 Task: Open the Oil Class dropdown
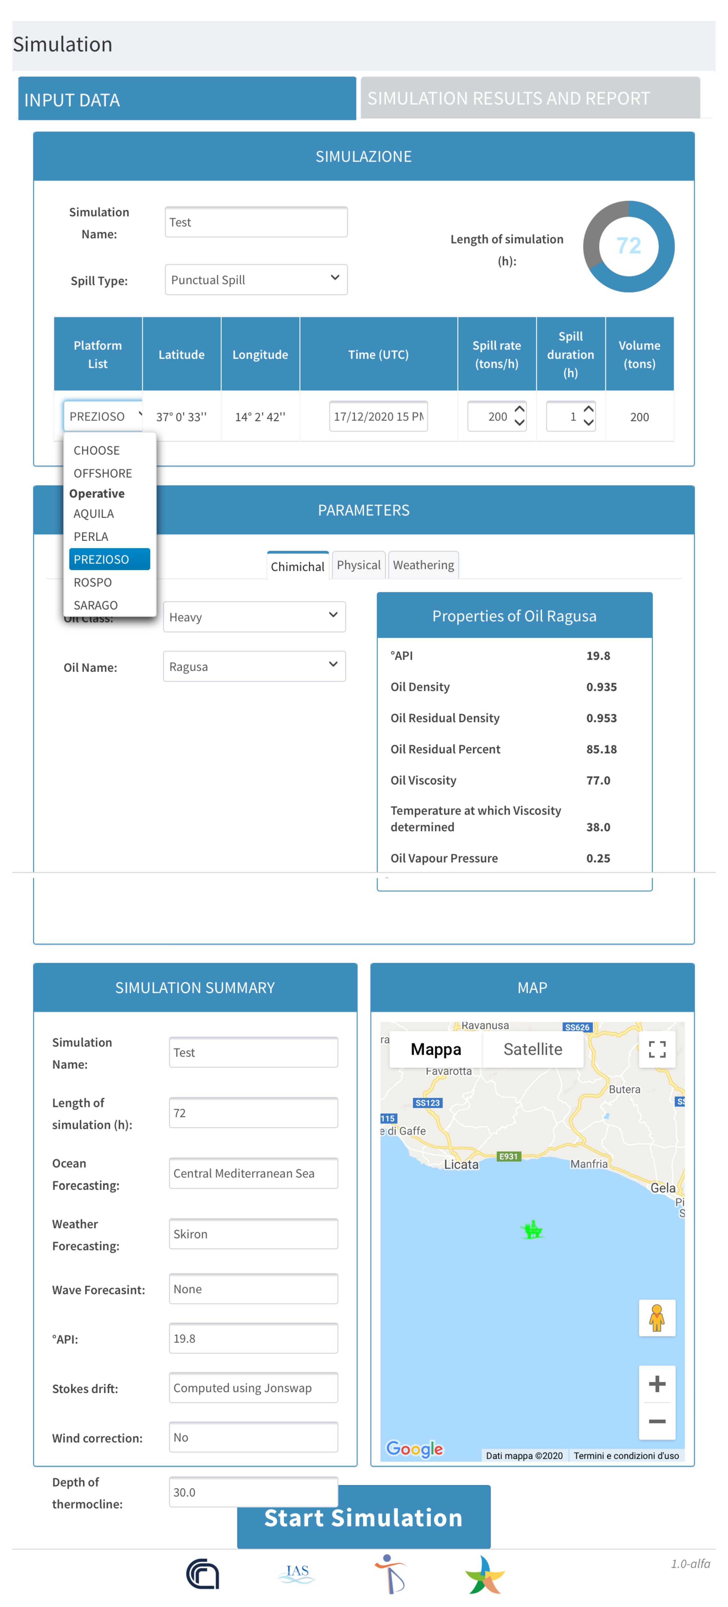click(x=254, y=616)
